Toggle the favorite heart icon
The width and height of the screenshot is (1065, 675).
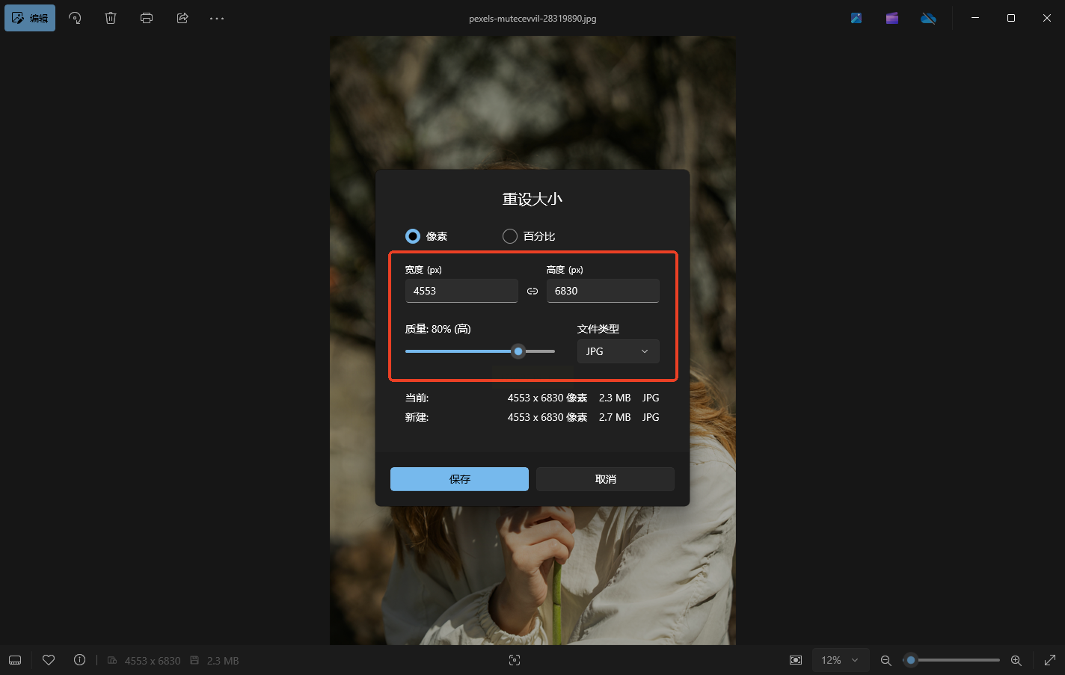pos(49,660)
